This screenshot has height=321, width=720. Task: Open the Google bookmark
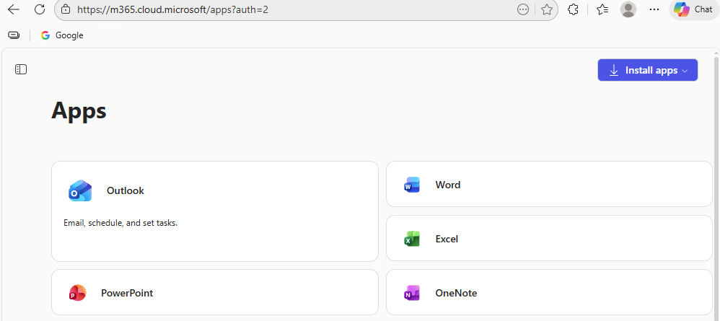(62, 35)
